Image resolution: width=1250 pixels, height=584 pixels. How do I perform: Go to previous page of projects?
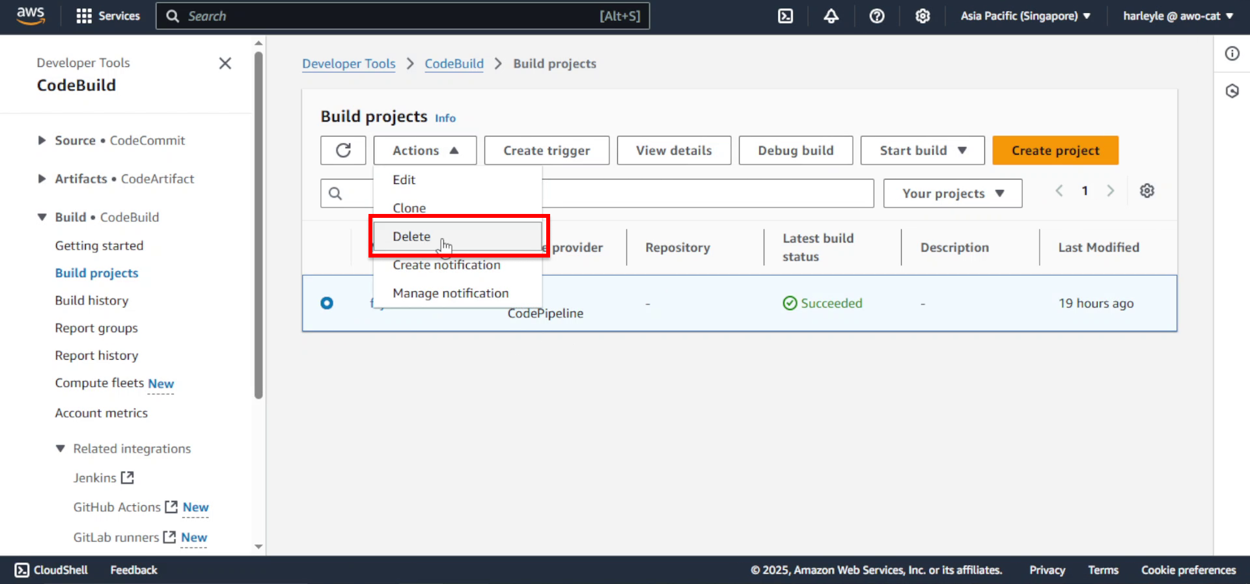(x=1059, y=191)
